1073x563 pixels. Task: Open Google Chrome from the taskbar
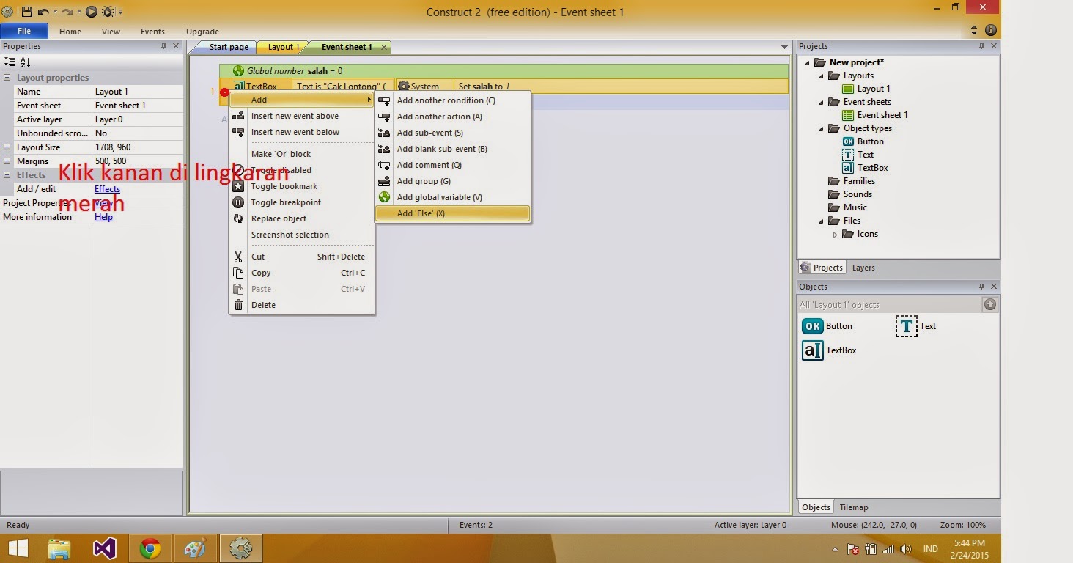click(150, 548)
